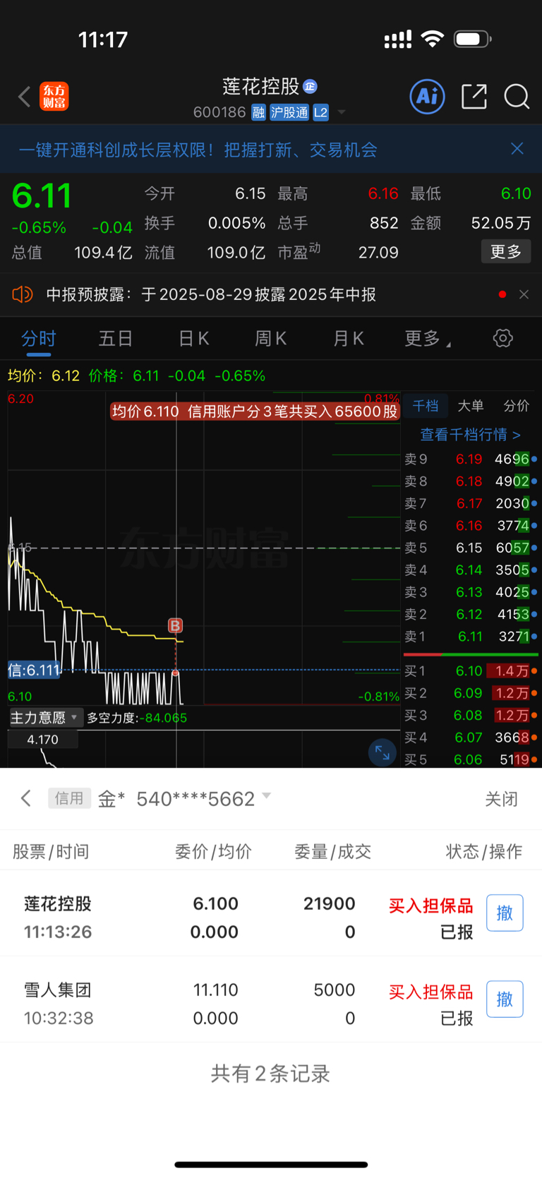Select 卖9 price 6.19 row
Viewport: 542px width, 1178px height.
(471, 459)
